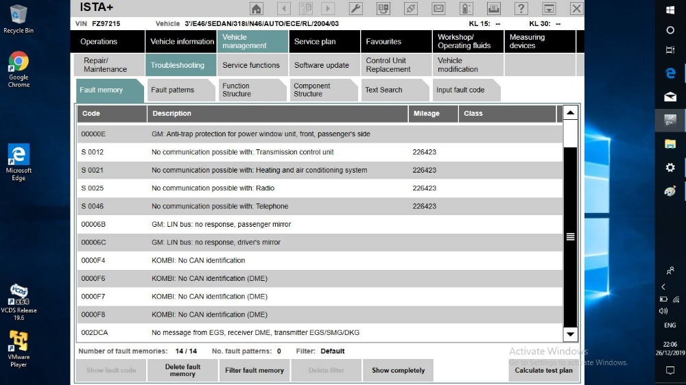
Task: Open Edge browser from taskbar
Action: [x=670, y=73]
